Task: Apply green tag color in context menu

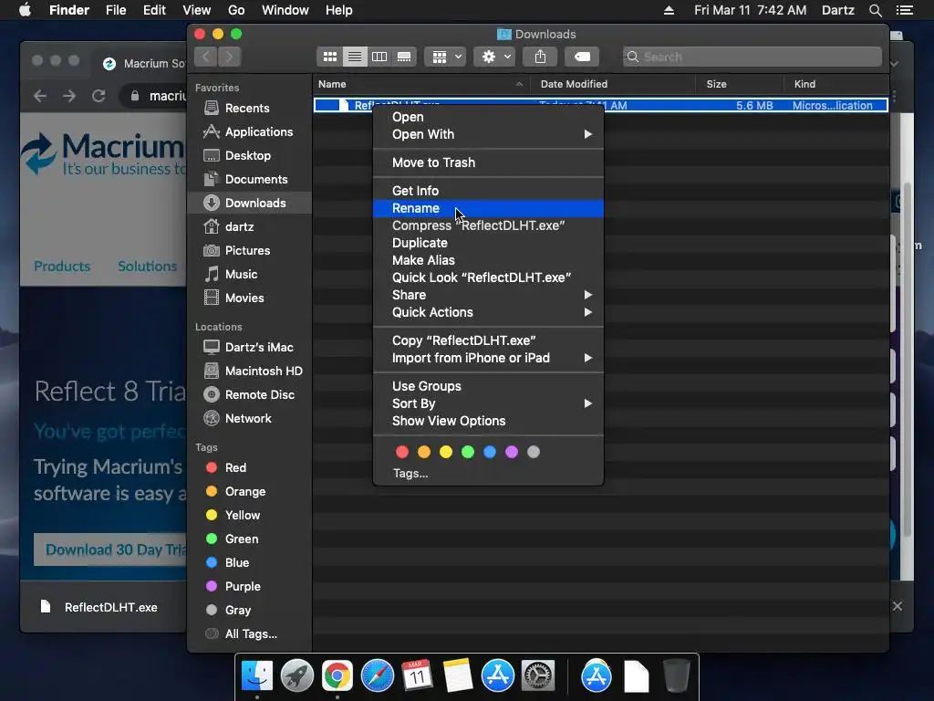Action: pyautogui.click(x=468, y=452)
